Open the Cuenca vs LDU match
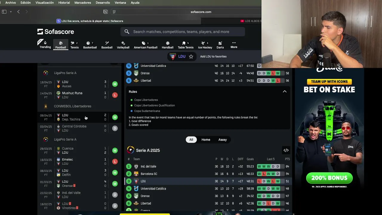The width and height of the screenshot is (382, 215). click(x=79, y=150)
